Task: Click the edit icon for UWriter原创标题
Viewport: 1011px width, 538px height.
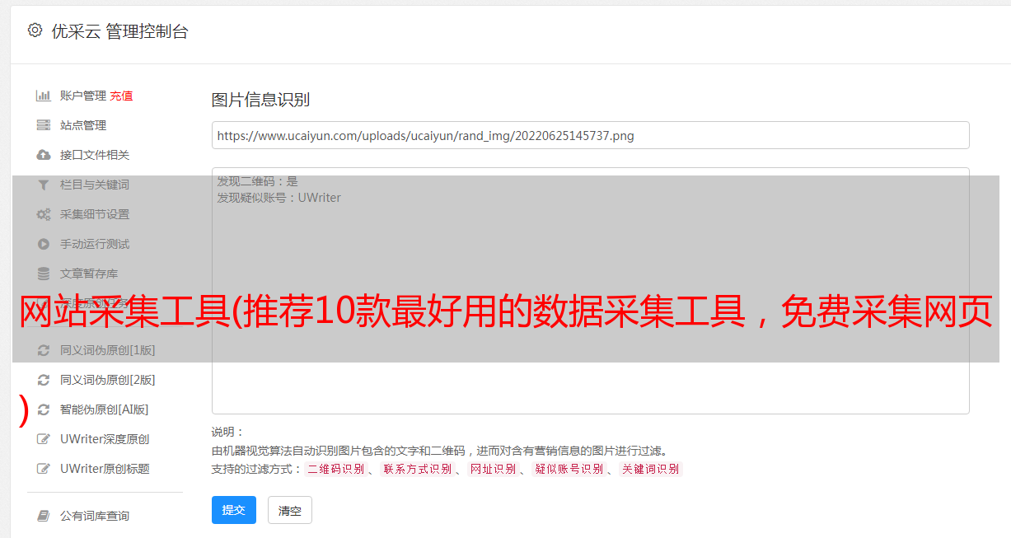Action: point(44,469)
